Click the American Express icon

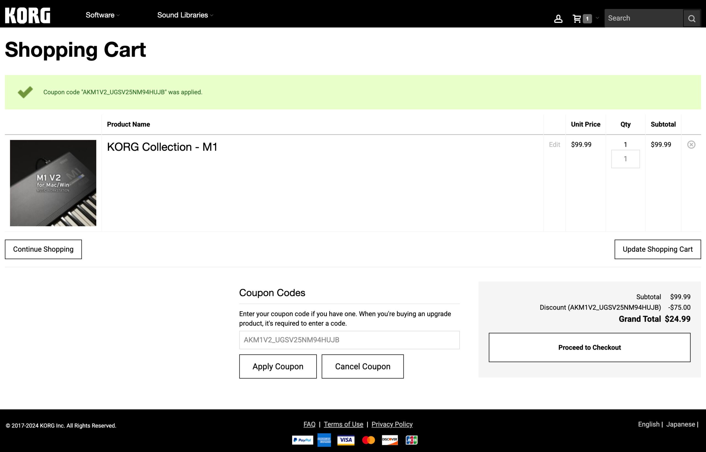coord(324,440)
